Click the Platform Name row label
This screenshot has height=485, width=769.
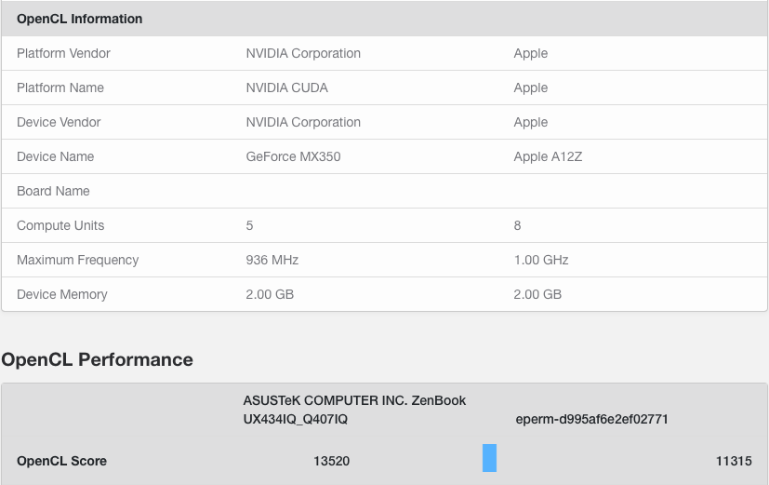pyautogui.click(x=60, y=88)
